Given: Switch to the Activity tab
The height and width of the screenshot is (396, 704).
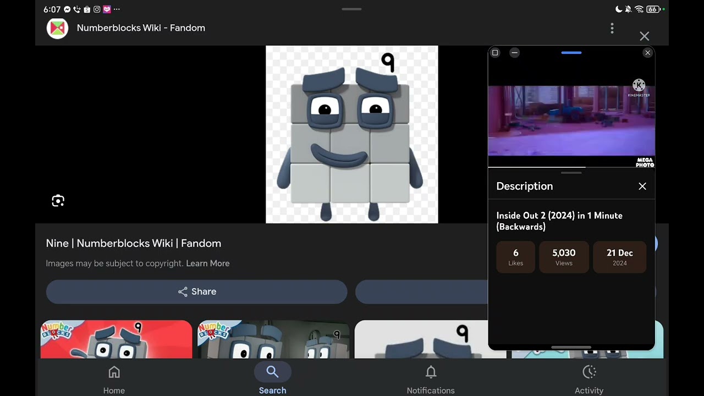Looking at the screenshot, I should point(589,380).
